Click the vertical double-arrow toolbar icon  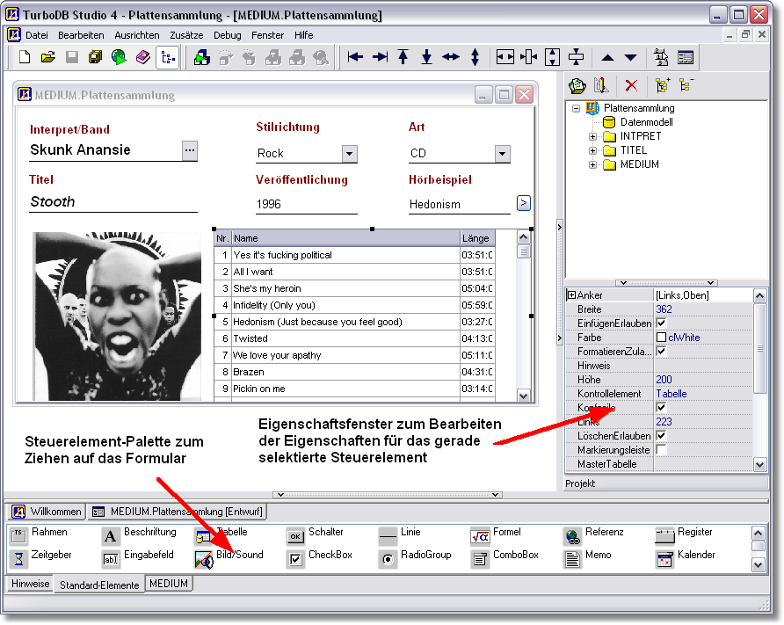(475, 57)
